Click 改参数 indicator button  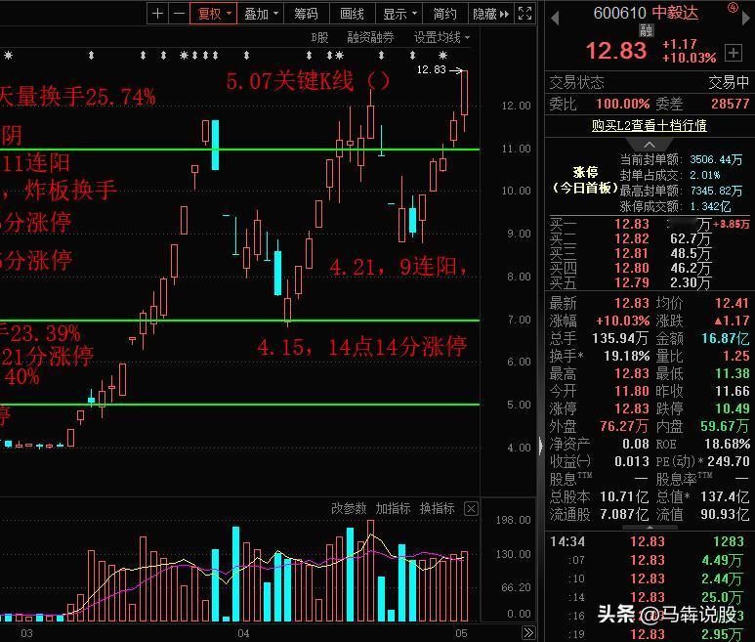[x=349, y=508]
